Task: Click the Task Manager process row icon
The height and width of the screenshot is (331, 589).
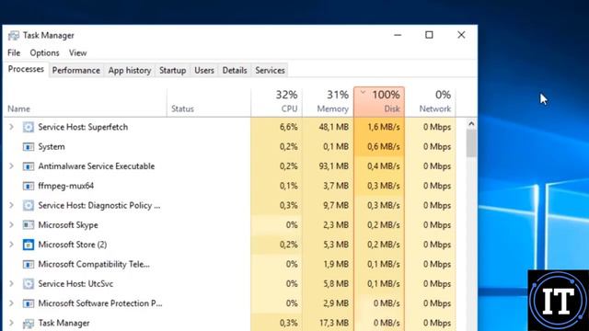Action: pyautogui.click(x=29, y=323)
